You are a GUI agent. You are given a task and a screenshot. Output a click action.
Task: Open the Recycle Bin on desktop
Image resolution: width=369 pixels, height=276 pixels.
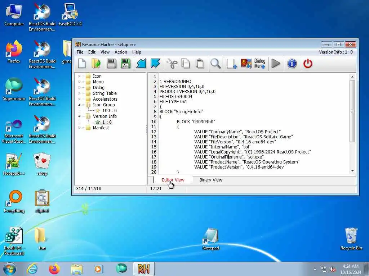(x=351, y=239)
